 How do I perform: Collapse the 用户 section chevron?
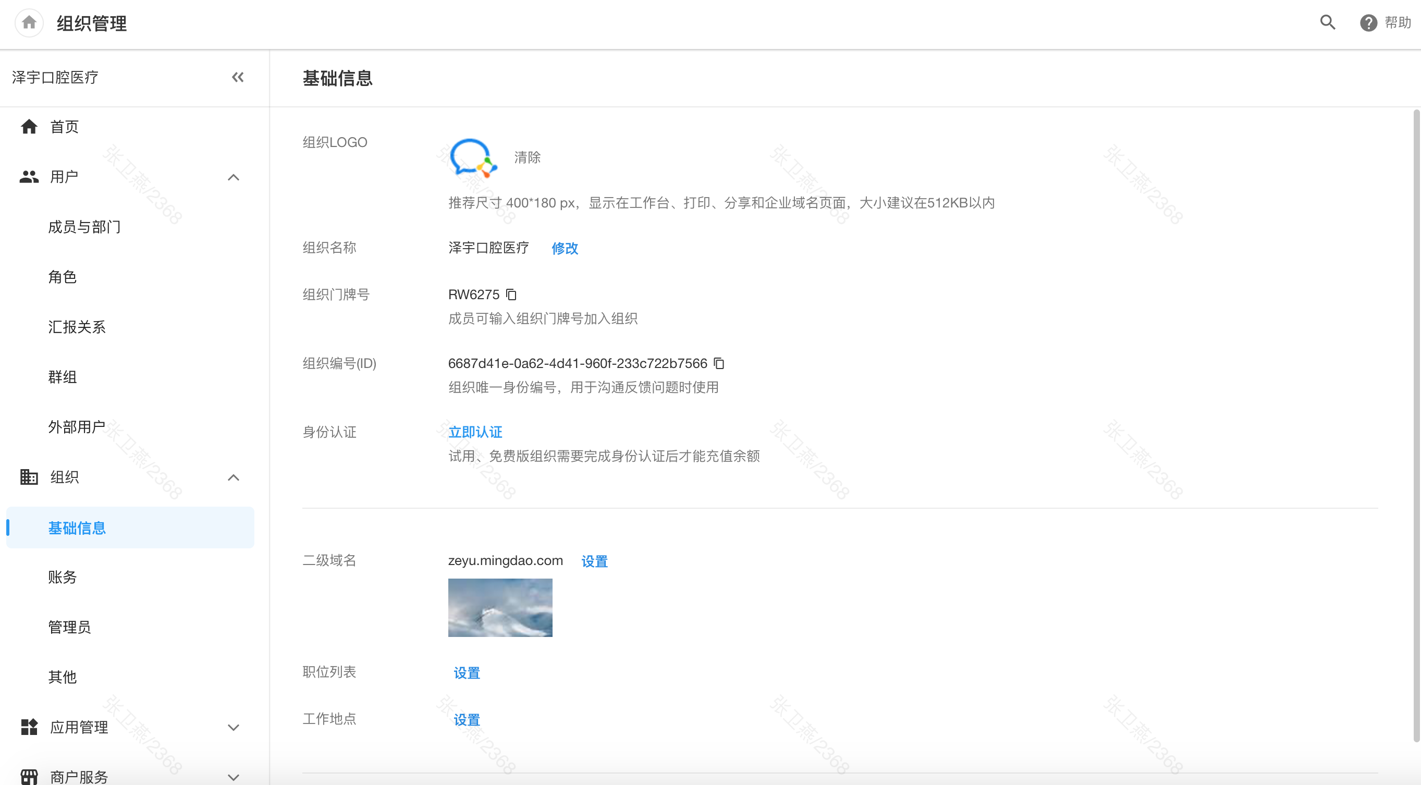(234, 177)
